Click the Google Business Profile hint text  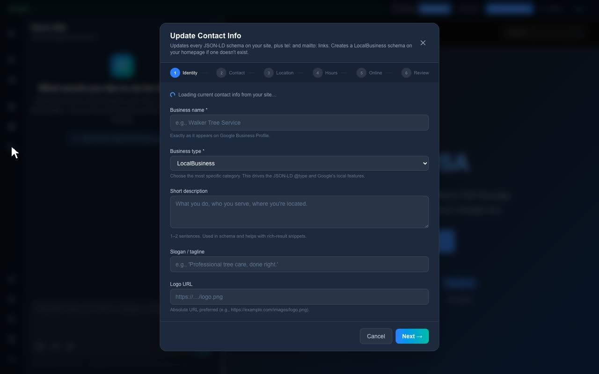coord(220,136)
